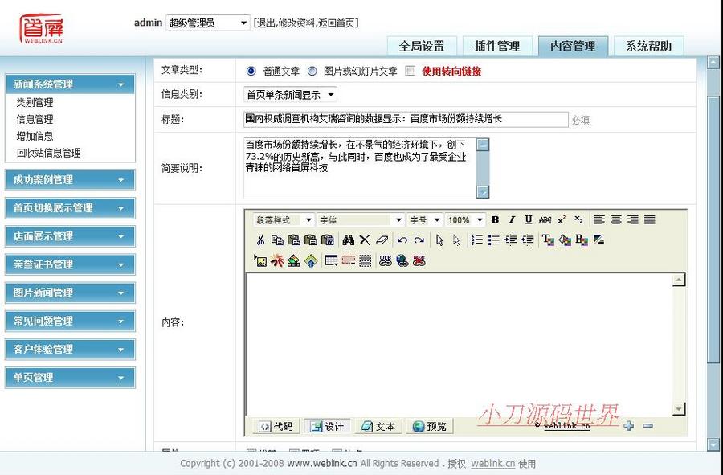Select the superscript icon
Viewport: 723px width, 475px height.
pos(561,219)
